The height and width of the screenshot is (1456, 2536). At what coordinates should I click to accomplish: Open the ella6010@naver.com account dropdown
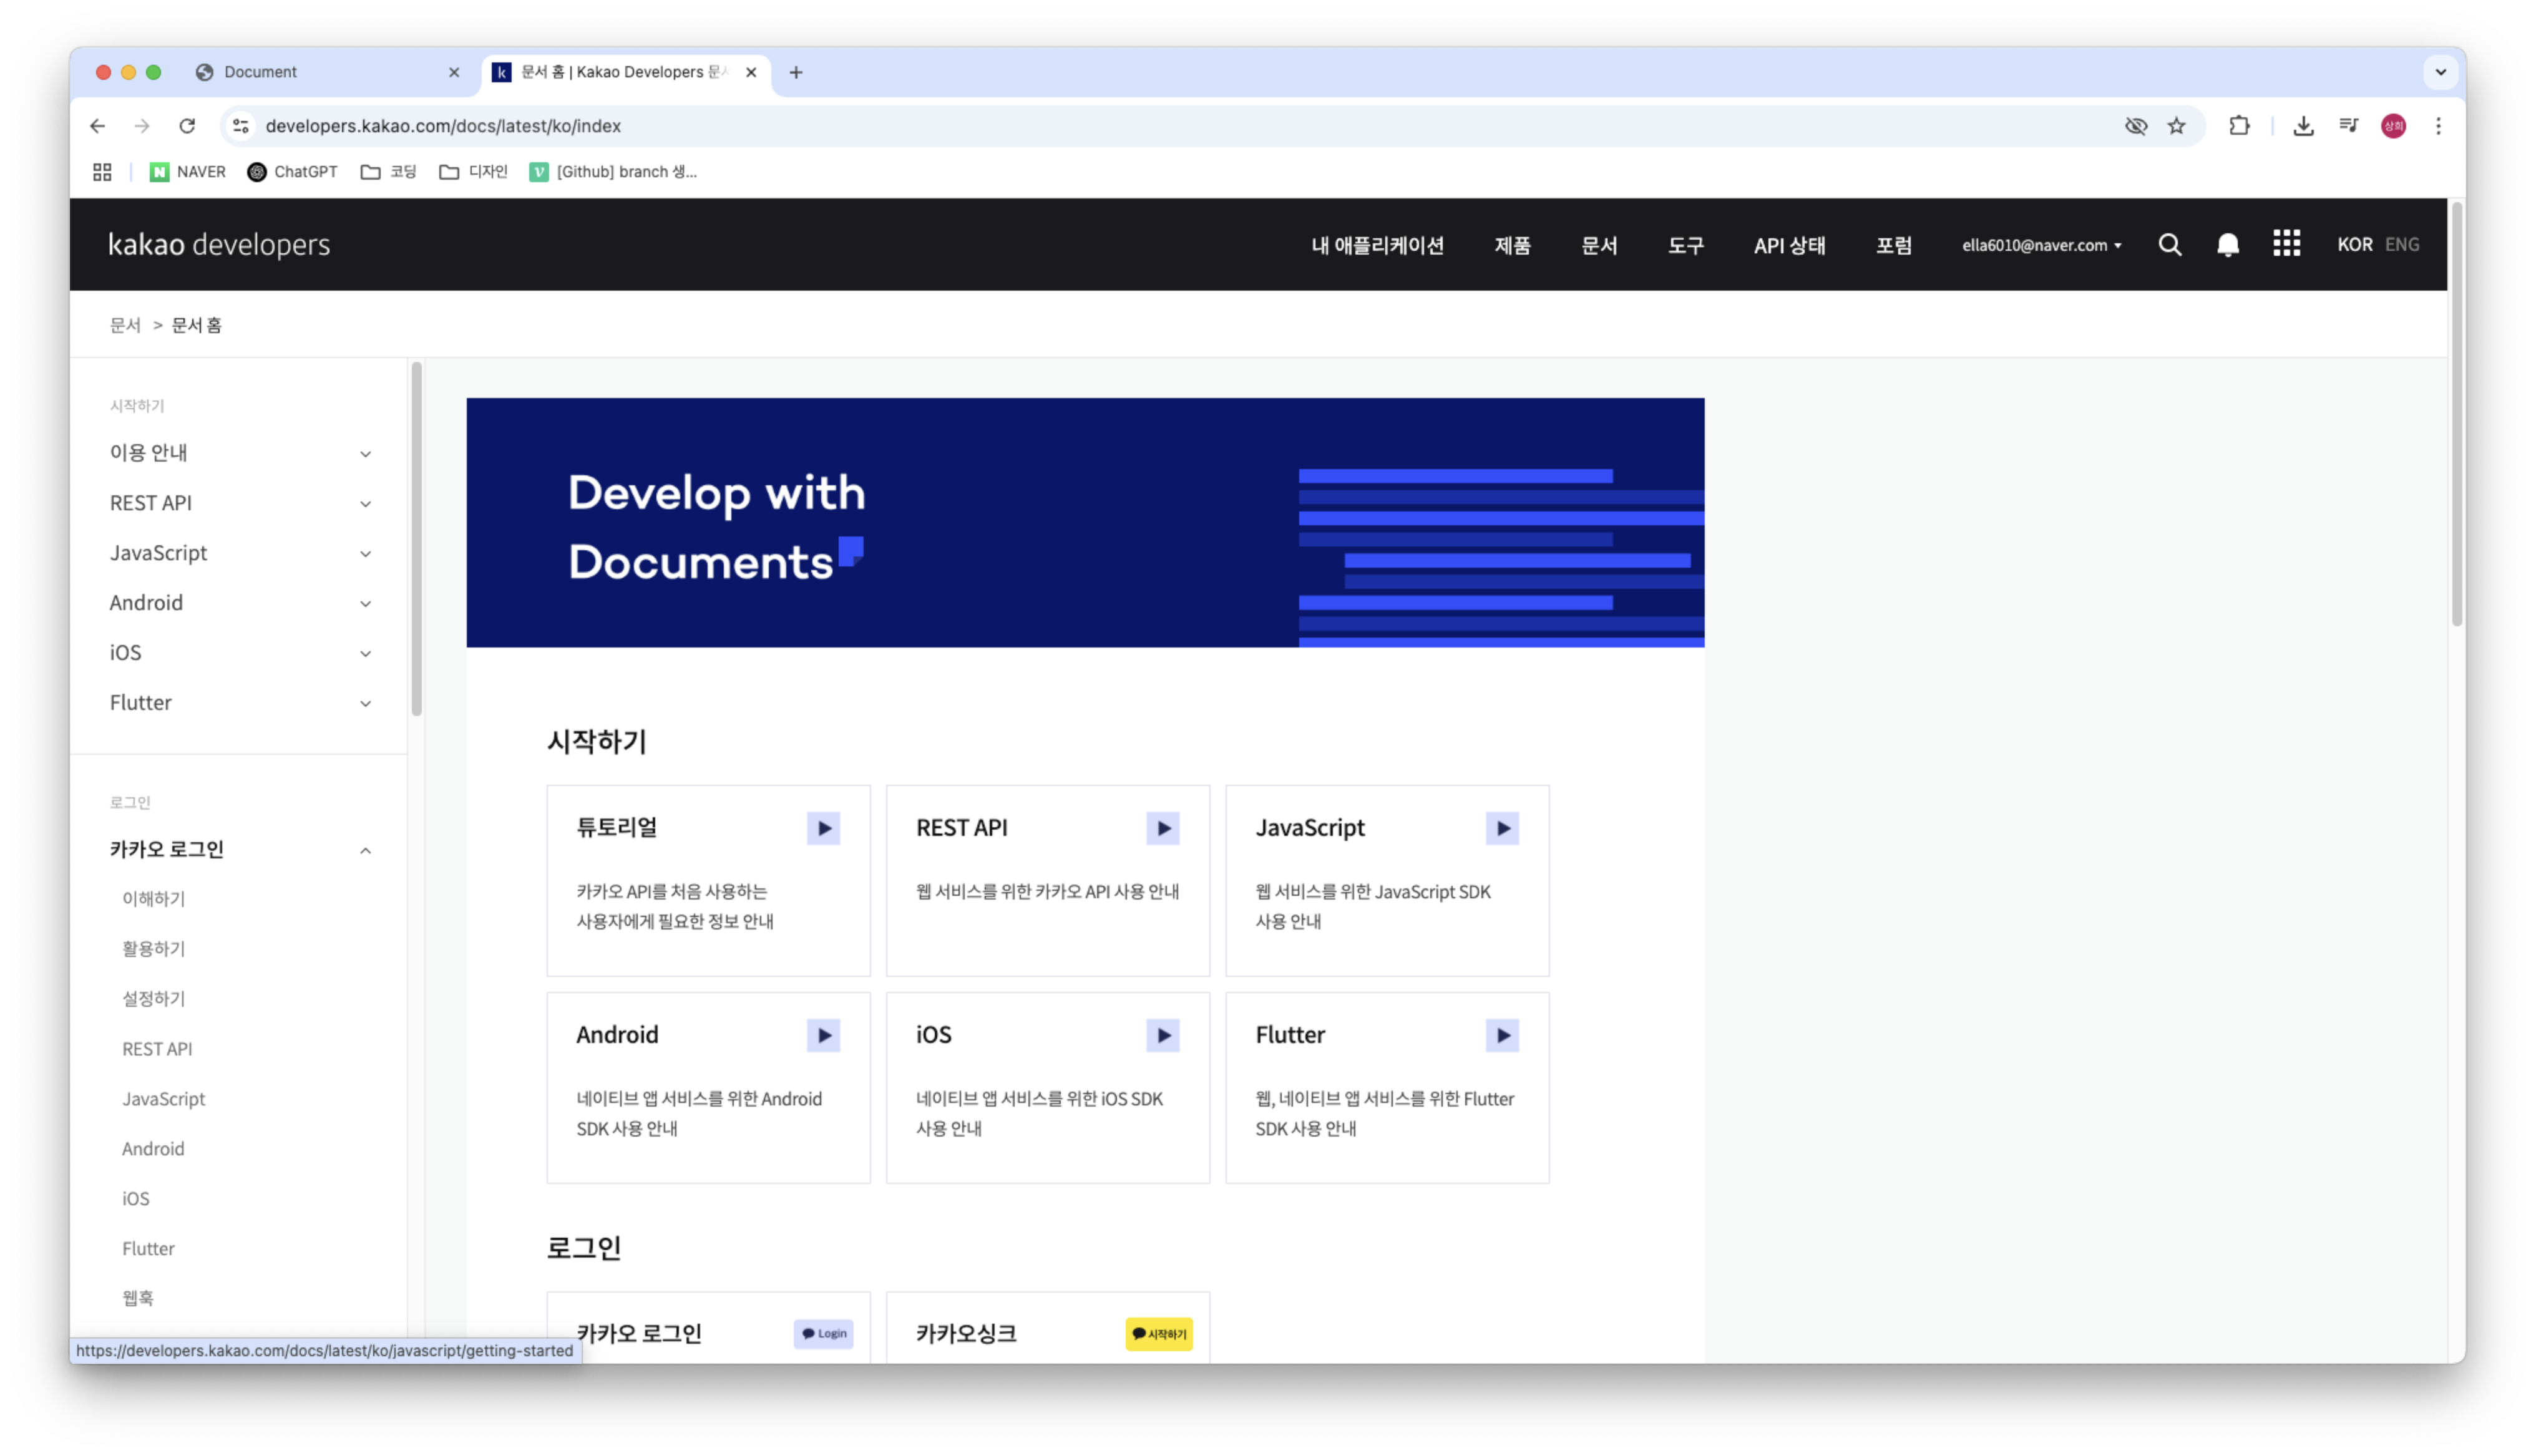[2042, 245]
